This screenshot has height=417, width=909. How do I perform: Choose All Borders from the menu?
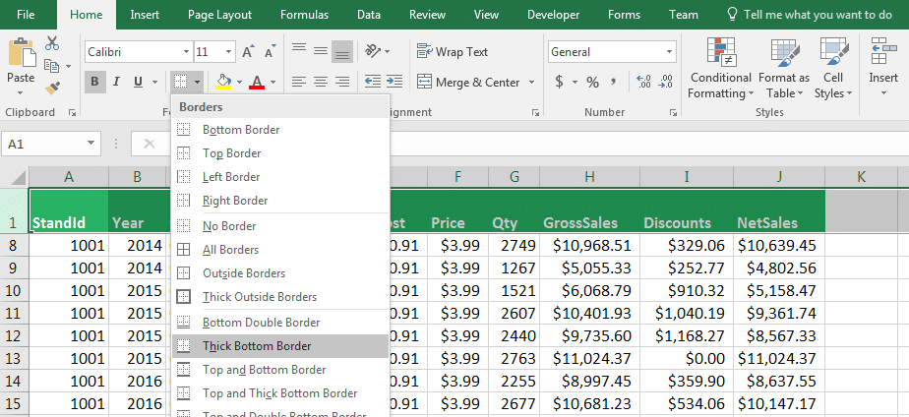coord(280,250)
